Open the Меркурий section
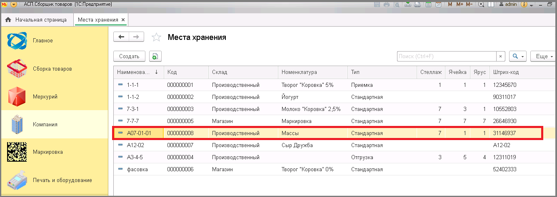The height and width of the screenshot is (197, 557). point(54,96)
